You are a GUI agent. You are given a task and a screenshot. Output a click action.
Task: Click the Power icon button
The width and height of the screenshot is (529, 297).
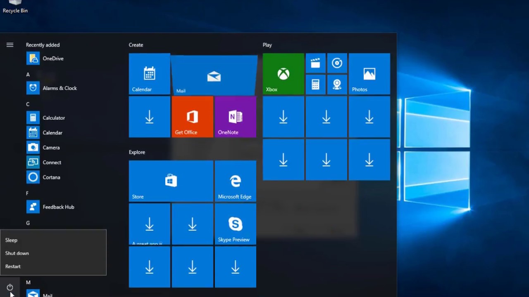(10, 287)
